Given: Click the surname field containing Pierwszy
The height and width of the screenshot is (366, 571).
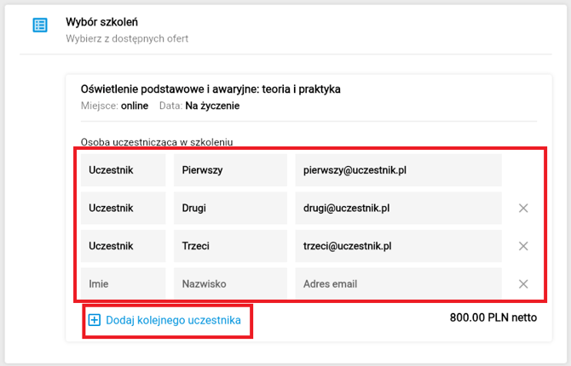Looking at the screenshot, I should [x=230, y=169].
